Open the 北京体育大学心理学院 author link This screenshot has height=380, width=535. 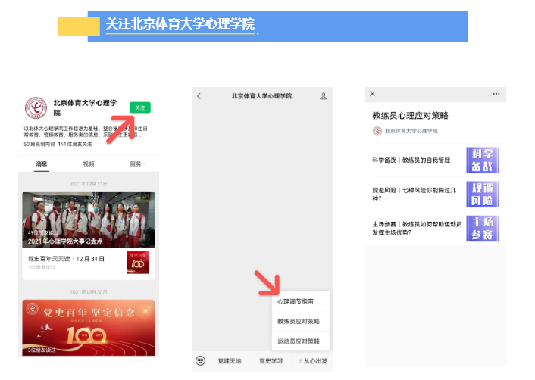point(411,131)
